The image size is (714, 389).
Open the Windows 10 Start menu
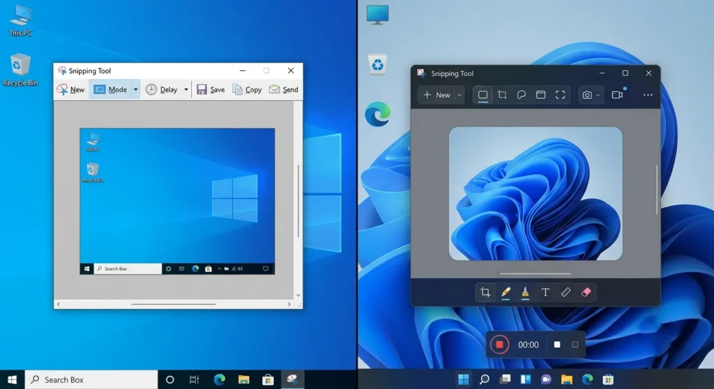coord(13,379)
